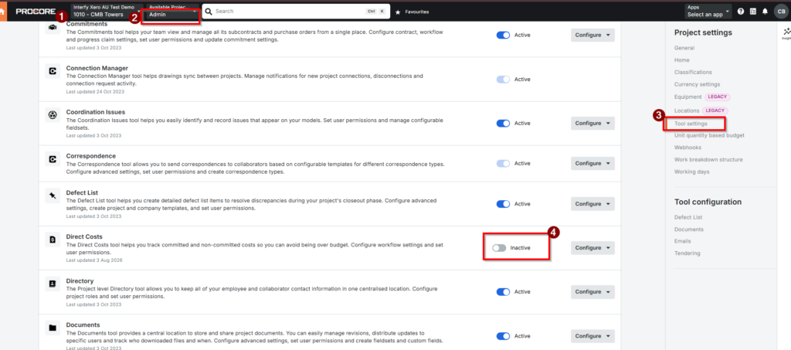Click into the Search field
791x350 pixels.
[x=296, y=11]
